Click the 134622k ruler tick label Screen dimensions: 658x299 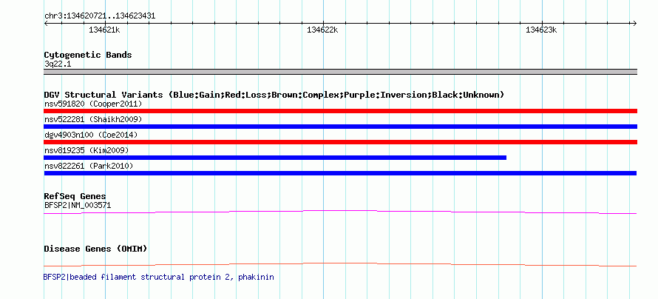[322, 30]
